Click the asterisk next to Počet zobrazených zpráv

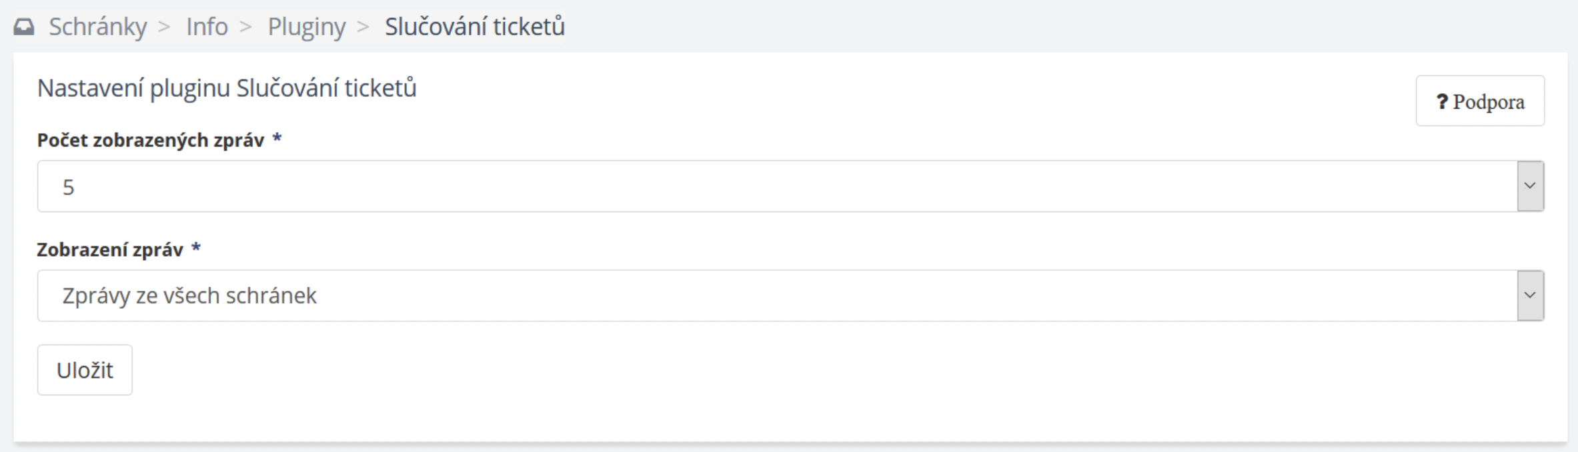tap(277, 139)
